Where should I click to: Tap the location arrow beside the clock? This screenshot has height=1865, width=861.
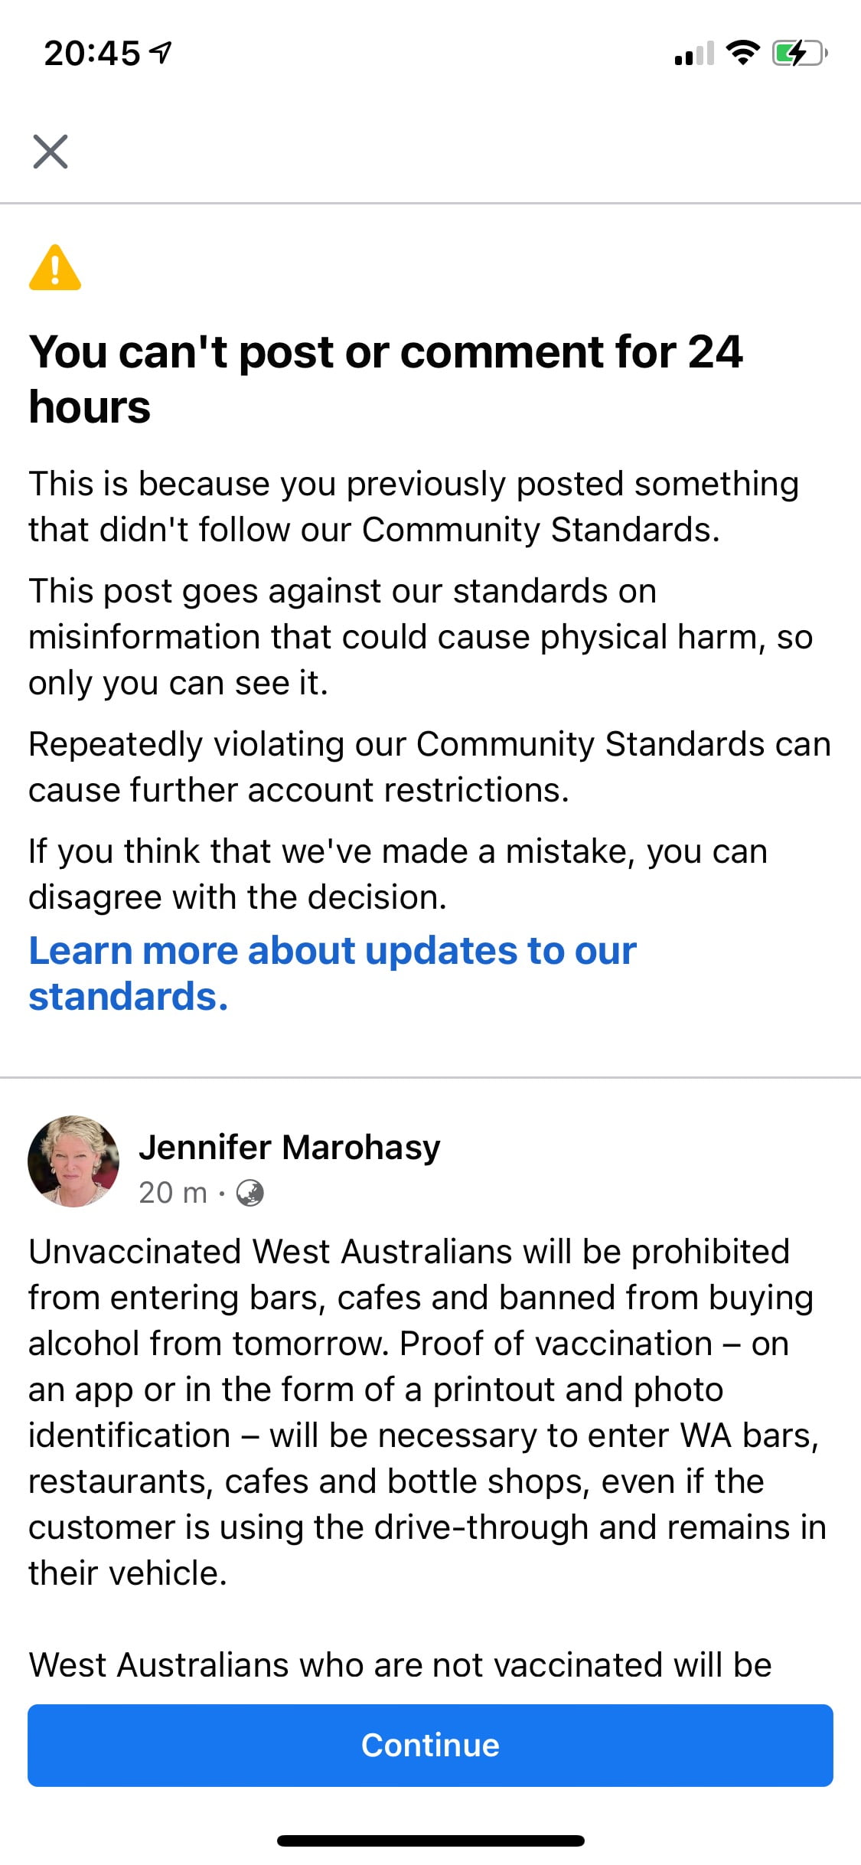coord(161,52)
